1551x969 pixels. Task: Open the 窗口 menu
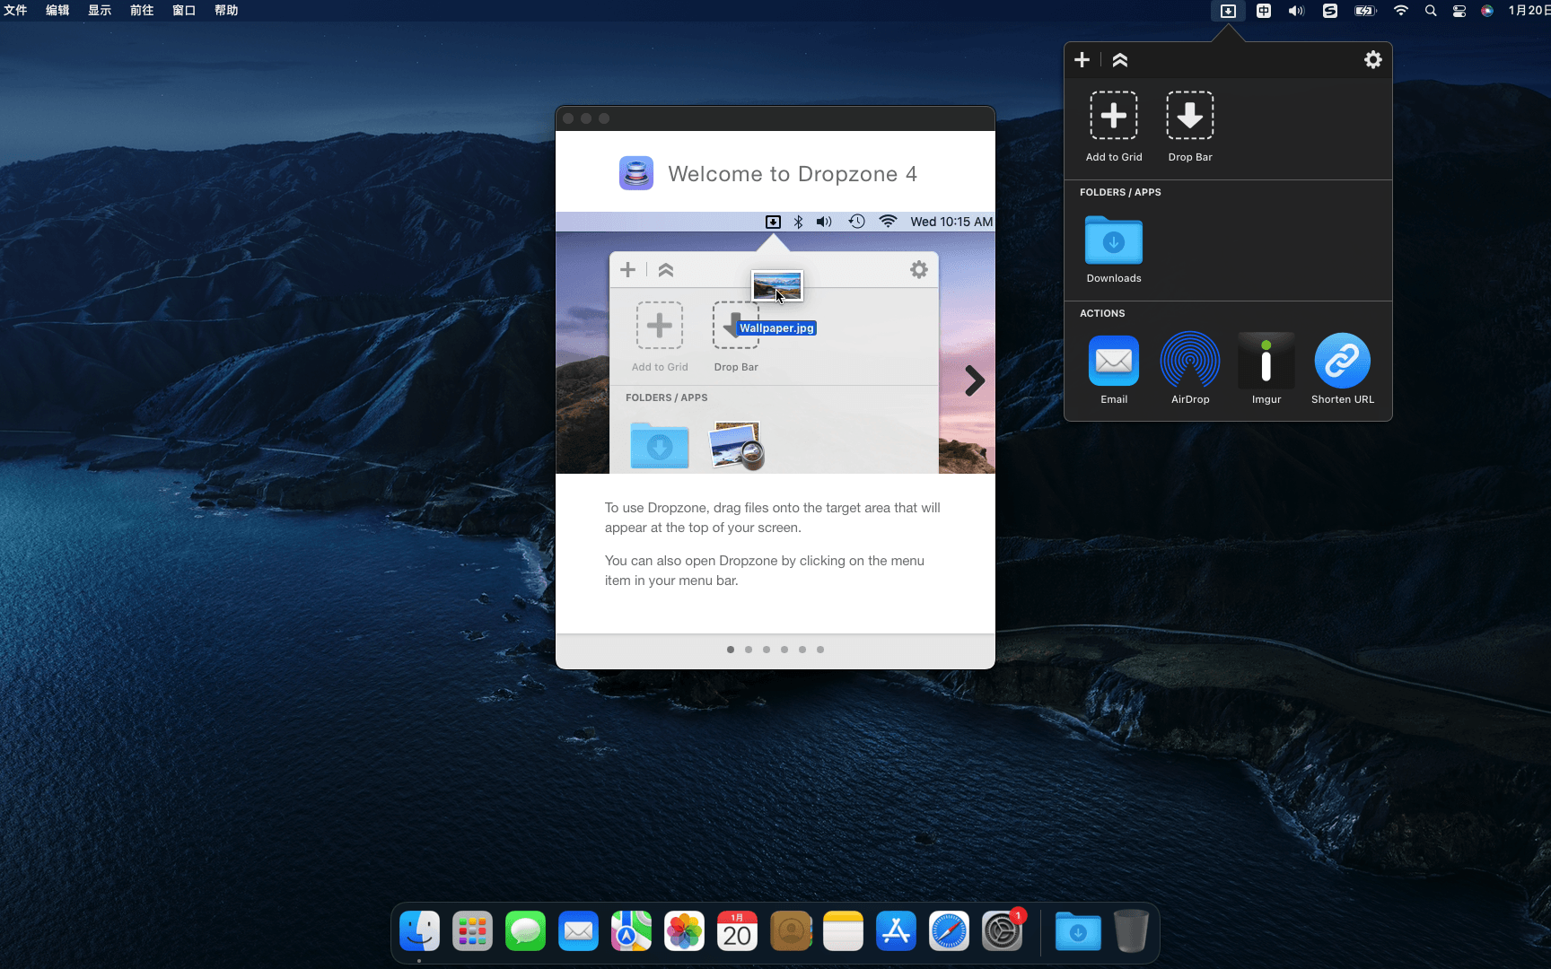(x=184, y=11)
